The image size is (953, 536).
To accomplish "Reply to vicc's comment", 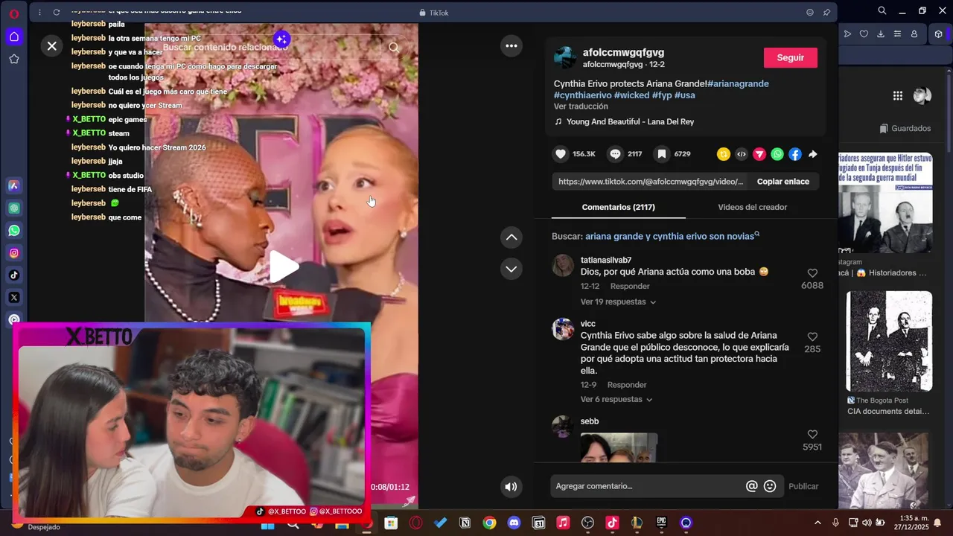I will (627, 385).
